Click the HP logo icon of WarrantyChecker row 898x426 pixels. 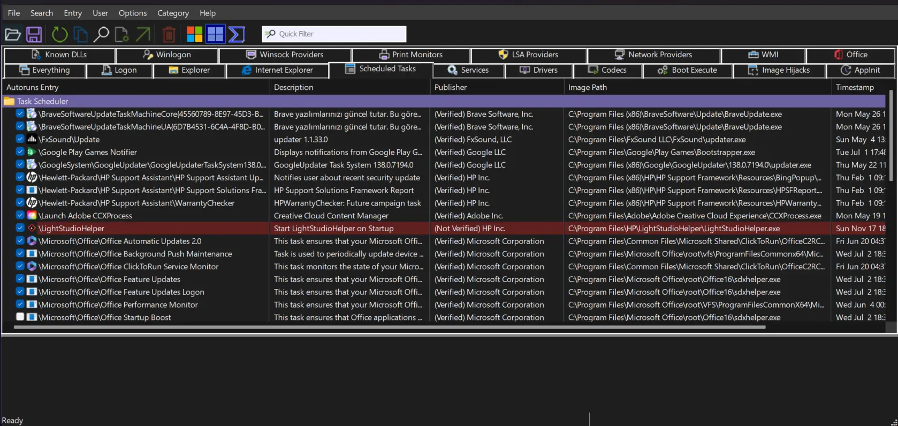(x=32, y=203)
